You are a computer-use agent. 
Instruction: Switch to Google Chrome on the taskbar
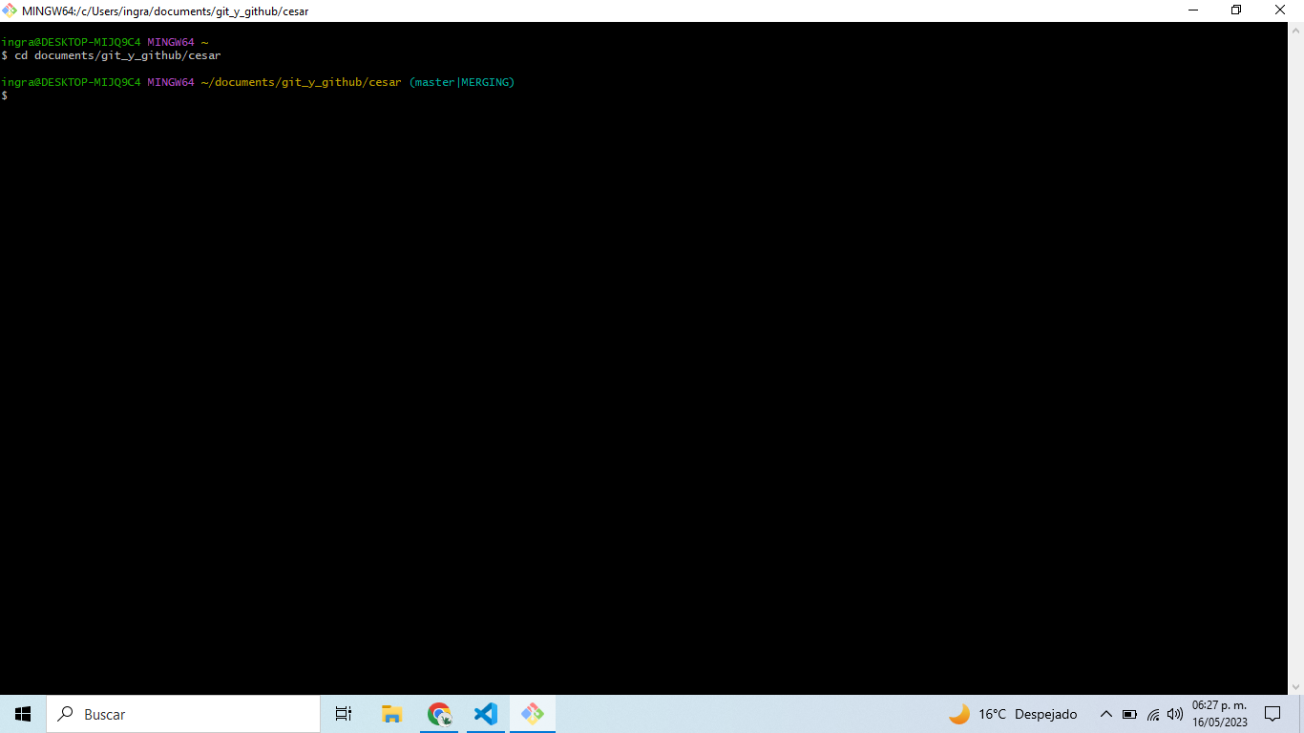point(439,714)
